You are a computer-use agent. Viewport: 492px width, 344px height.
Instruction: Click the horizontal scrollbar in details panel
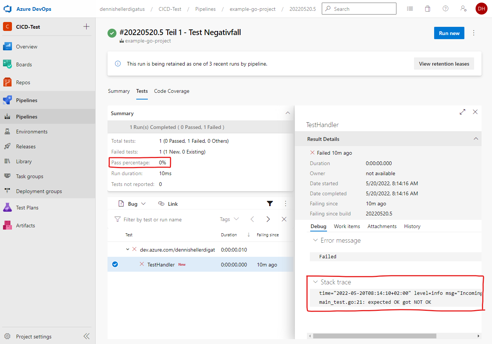click(x=374, y=336)
